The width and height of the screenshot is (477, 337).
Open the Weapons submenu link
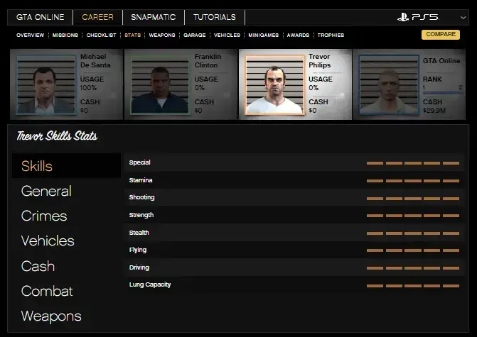[162, 35]
